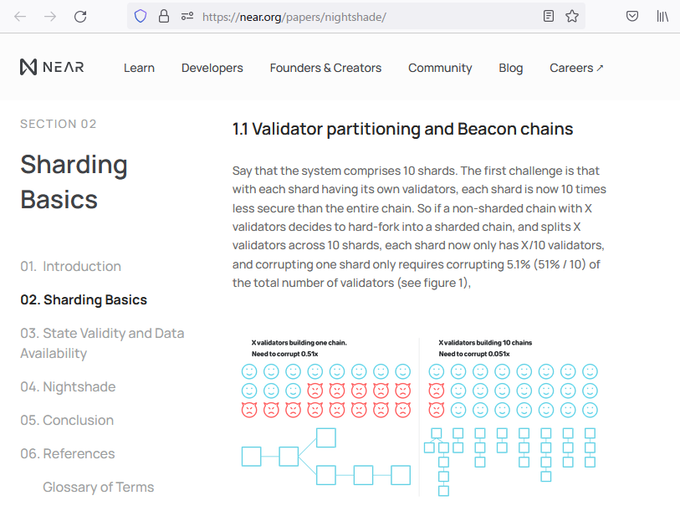Open the Community menu
The width and height of the screenshot is (680, 511).
coord(440,68)
